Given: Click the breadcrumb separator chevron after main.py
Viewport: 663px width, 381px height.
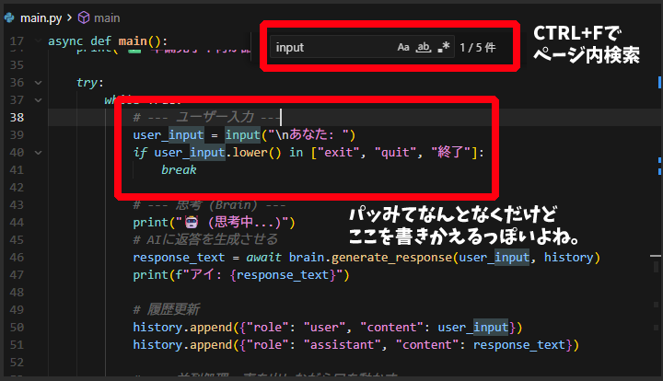Looking at the screenshot, I should [70, 17].
